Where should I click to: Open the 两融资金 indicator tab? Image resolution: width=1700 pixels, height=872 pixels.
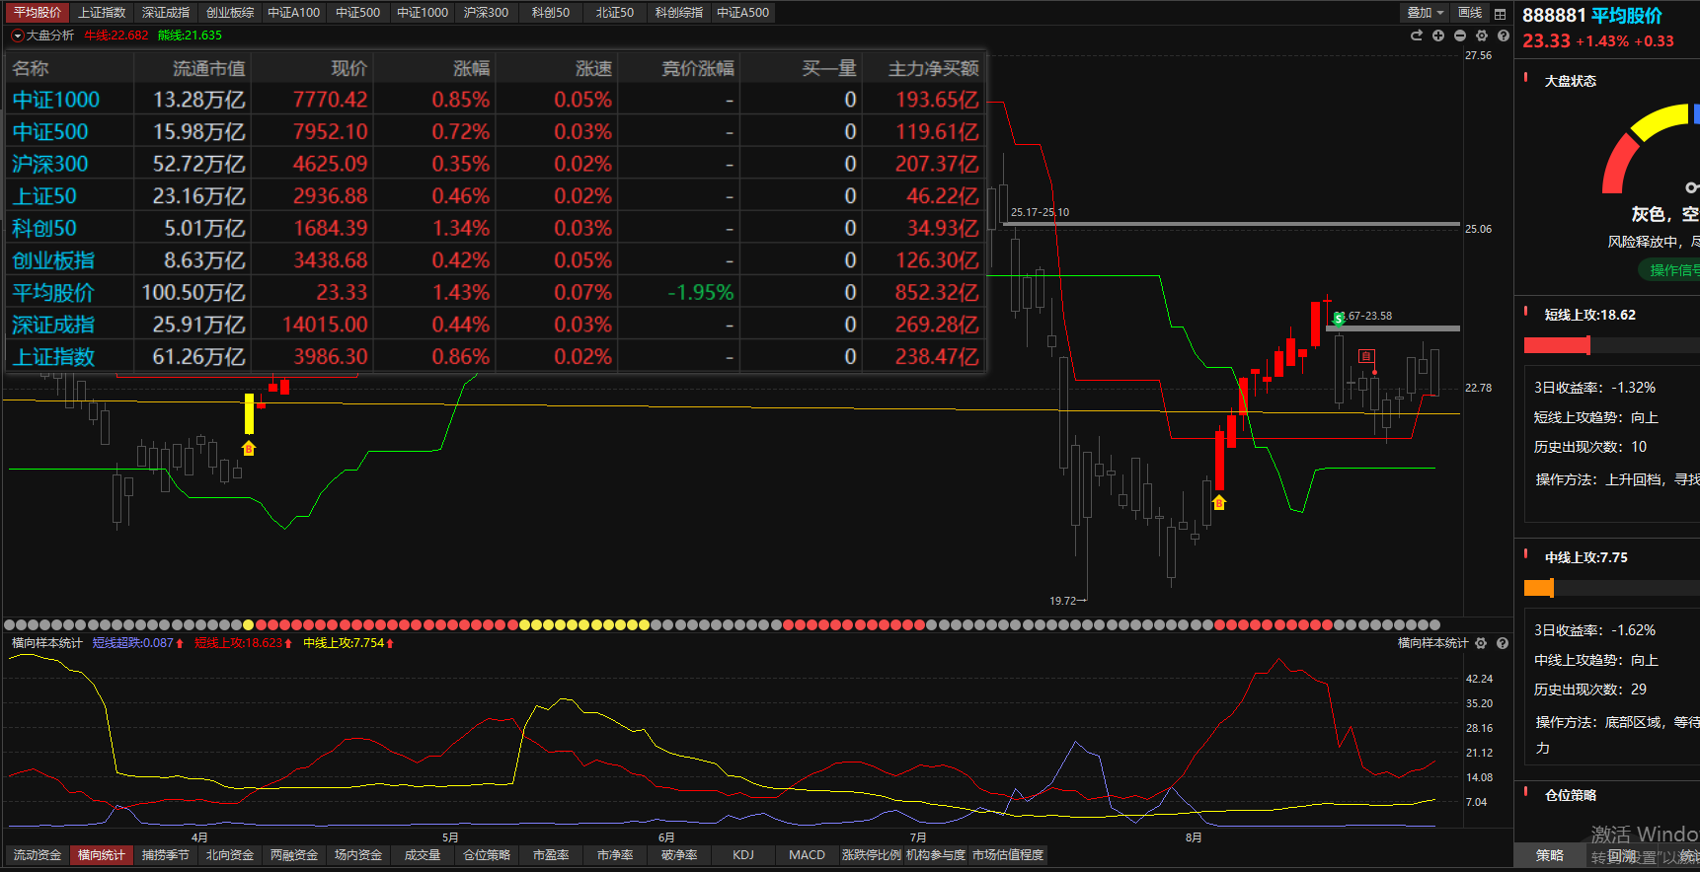294,855
